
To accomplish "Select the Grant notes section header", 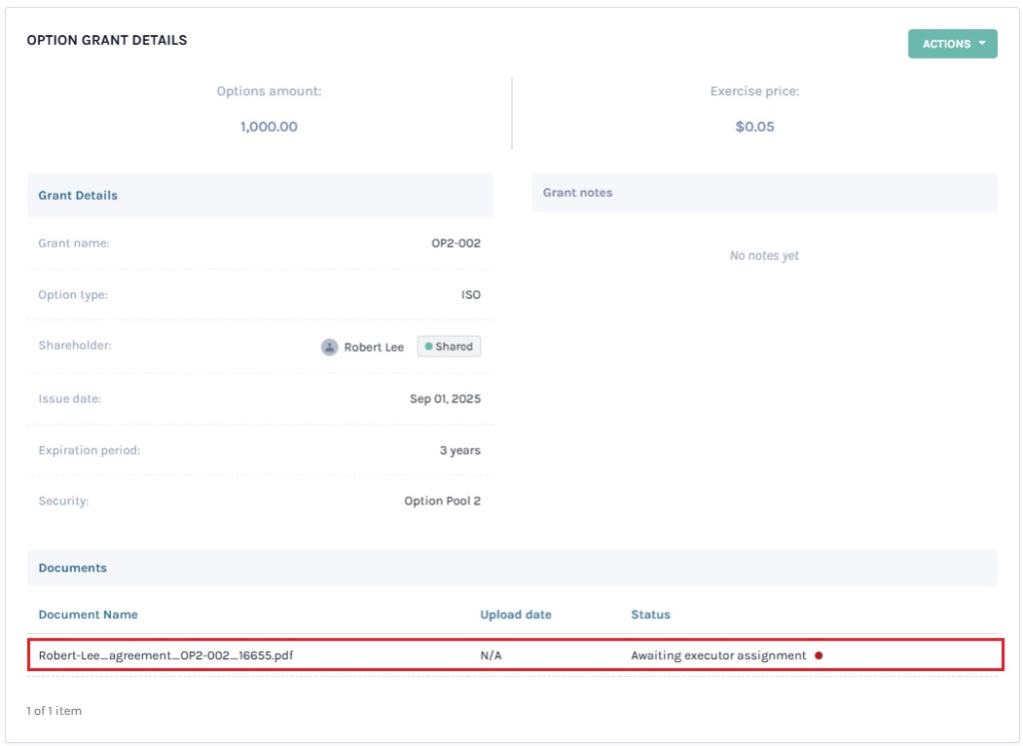I will 577,193.
